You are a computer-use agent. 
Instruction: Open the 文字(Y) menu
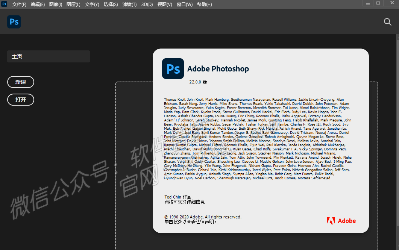tap(92, 5)
